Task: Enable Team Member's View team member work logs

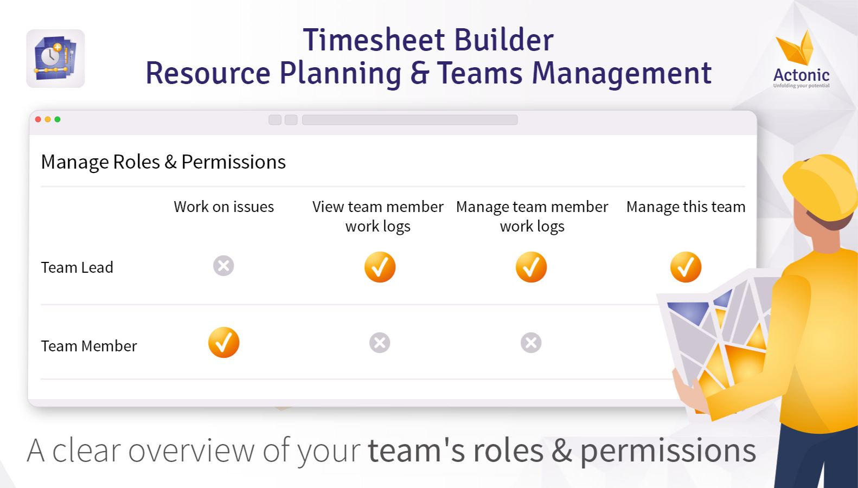Action: pyautogui.click(x=380, y=343)
